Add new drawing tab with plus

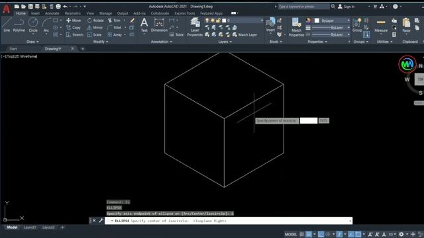tap(82, 49)
